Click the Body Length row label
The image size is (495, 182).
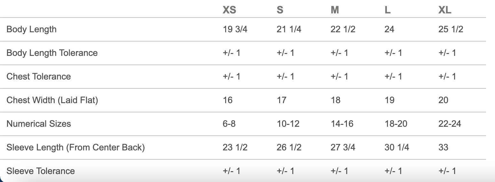(31, 29)
